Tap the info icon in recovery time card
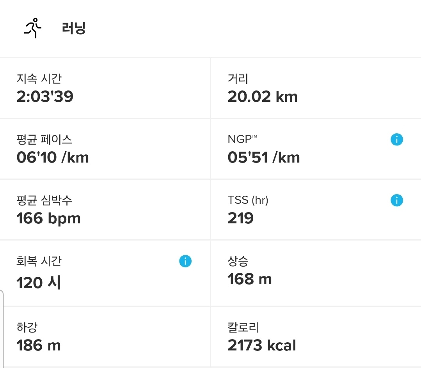Screen dimensions: 421x368 coord(186,261)
